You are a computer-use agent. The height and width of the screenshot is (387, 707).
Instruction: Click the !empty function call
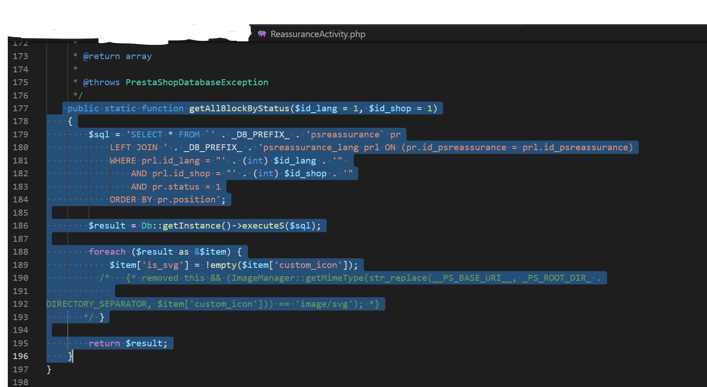[221, 265]
